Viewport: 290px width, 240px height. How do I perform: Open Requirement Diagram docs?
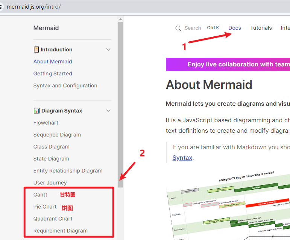pos(61,231)
